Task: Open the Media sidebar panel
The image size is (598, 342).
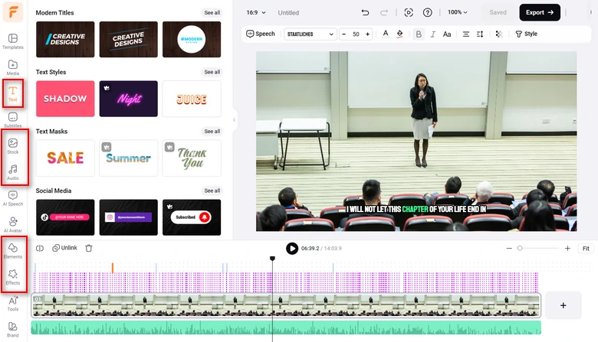Action: (x=13, y=67)
